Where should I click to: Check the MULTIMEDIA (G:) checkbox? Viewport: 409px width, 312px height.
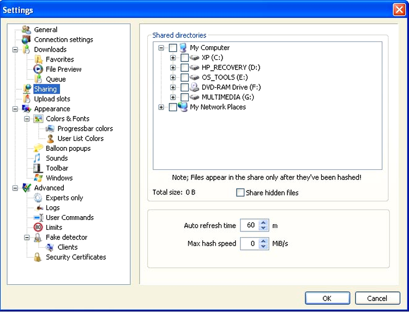185,97
